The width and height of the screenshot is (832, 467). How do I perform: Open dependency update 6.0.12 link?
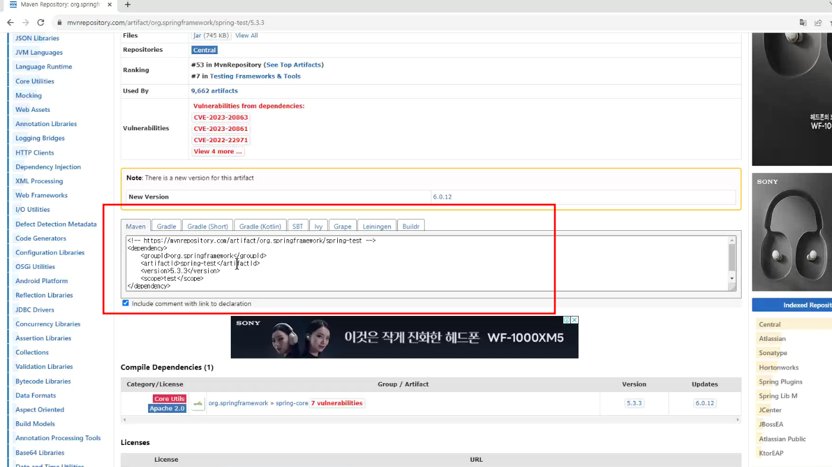(705, 403)
